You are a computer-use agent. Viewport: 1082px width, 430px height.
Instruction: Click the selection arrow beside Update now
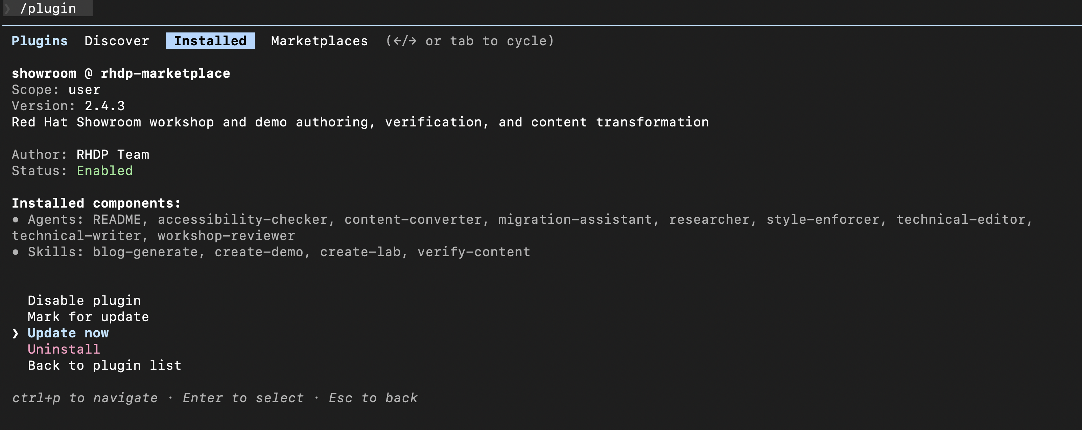tap(16, 333)
